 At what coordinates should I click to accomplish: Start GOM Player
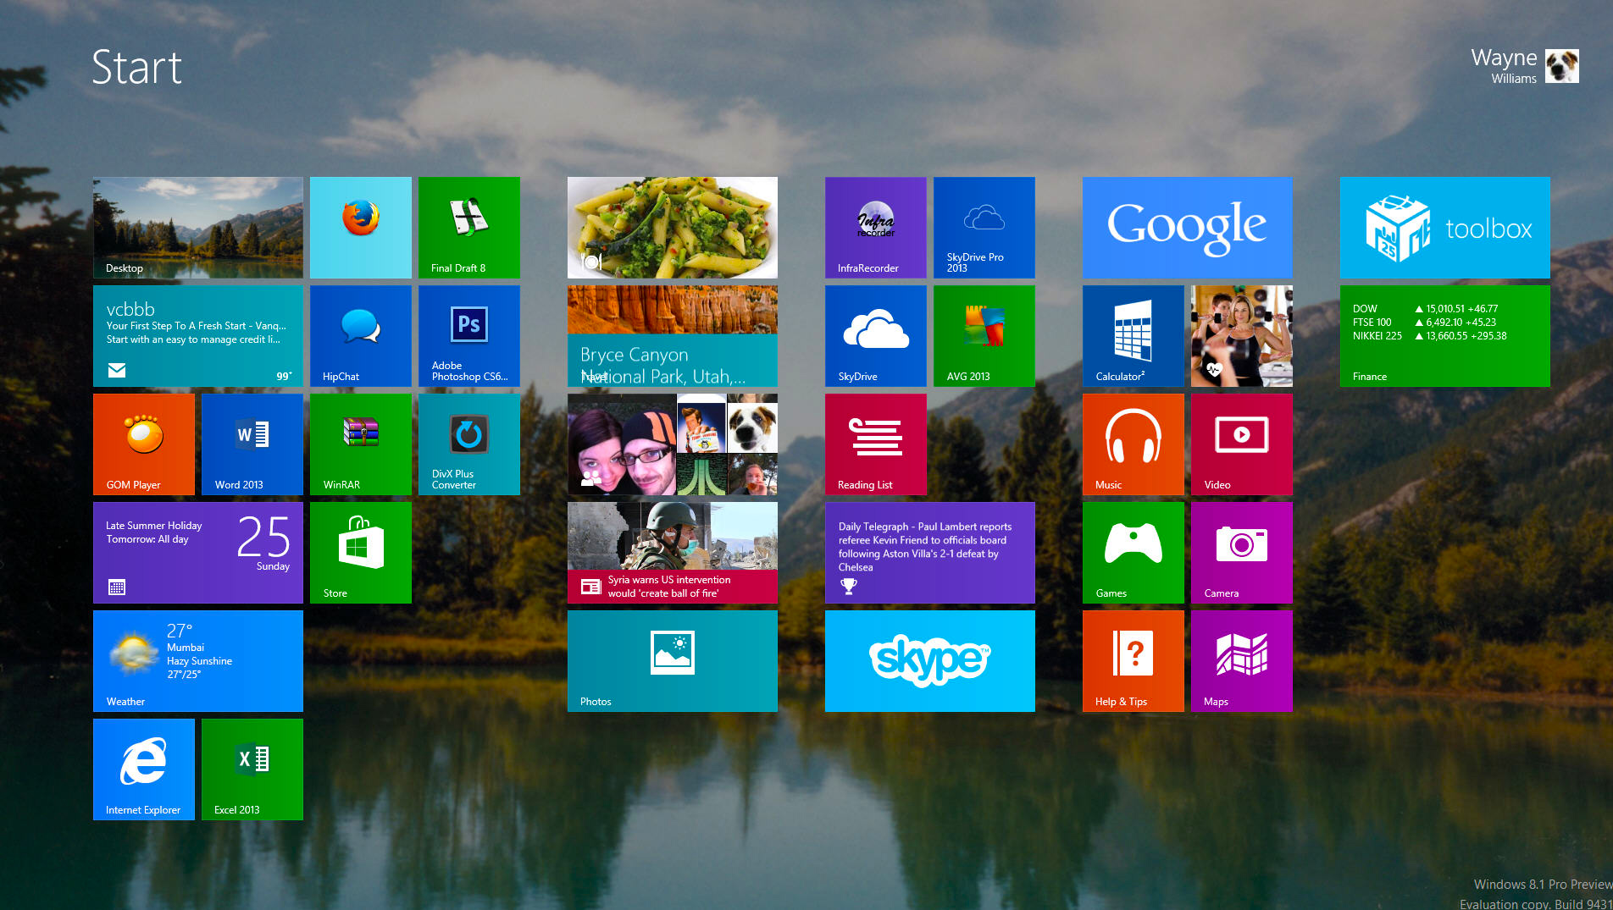[143, 444]
